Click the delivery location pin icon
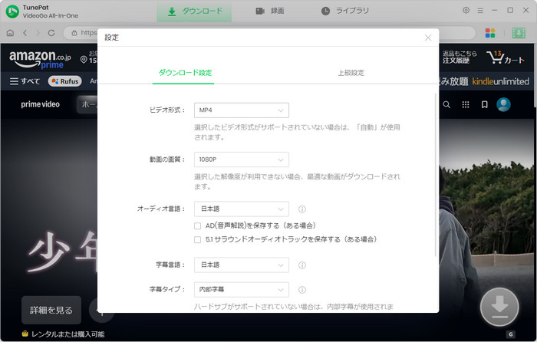This screenshot has width=537, height=342. 84,60
